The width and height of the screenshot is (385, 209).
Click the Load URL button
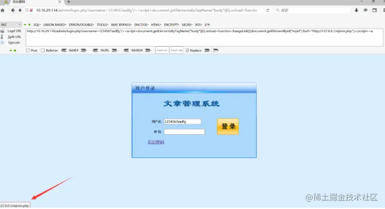(14, 31)
